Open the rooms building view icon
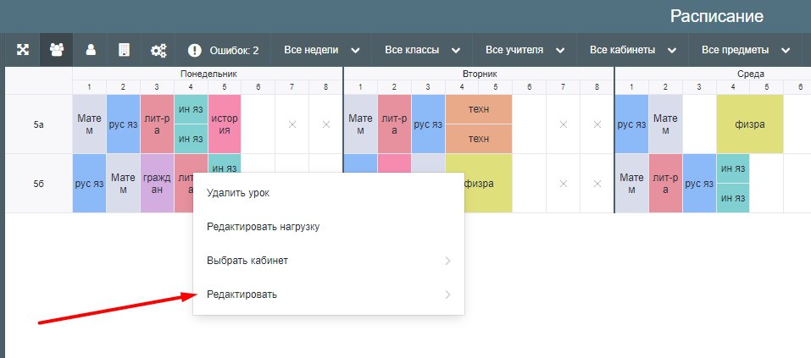This screenshot has width=811, height=358. [x=124, y=50]
